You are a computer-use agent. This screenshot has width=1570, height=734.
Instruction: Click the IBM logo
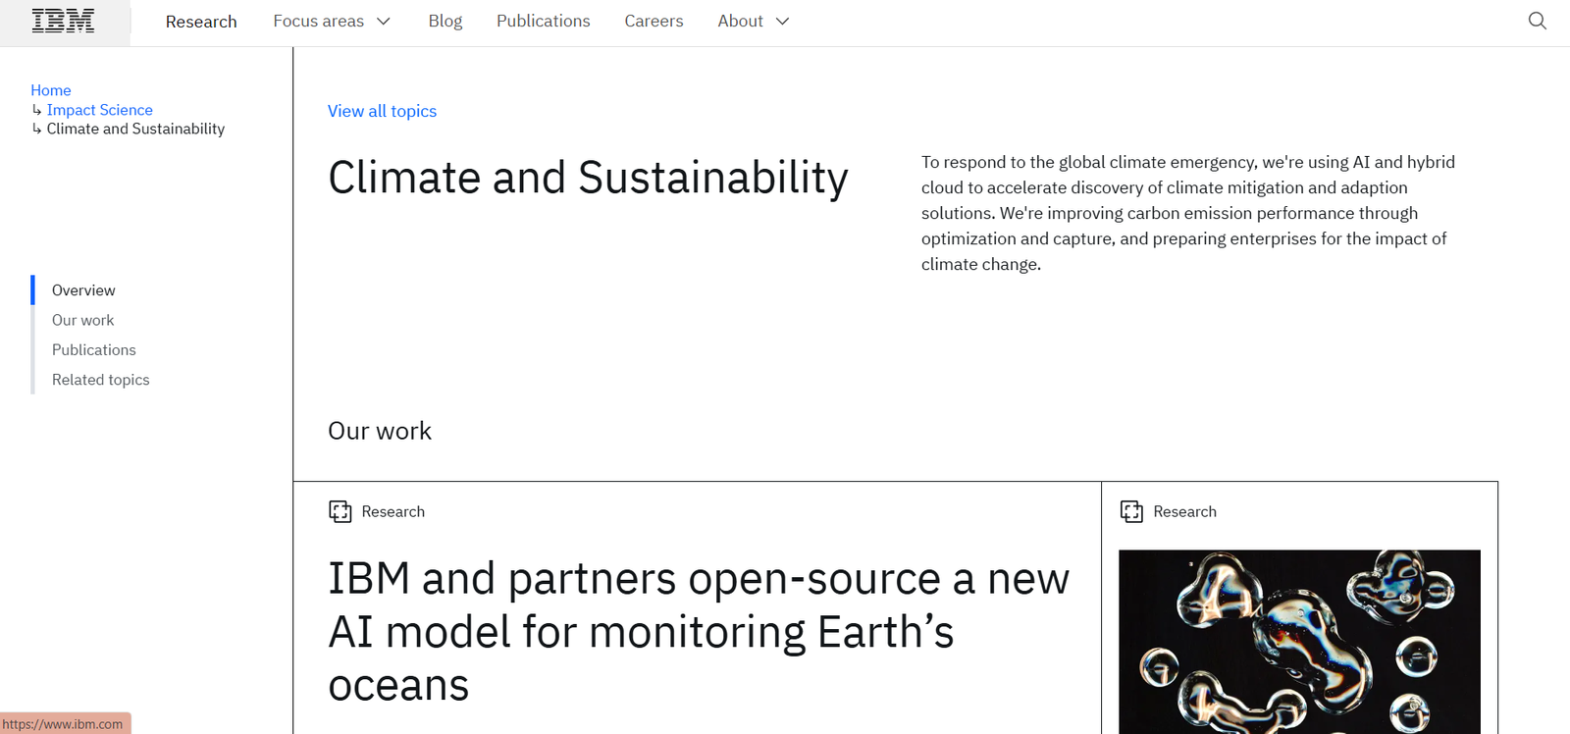64,22
